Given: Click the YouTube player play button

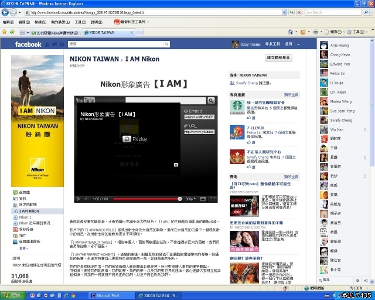Looking at the screenshot, I should tap(79, 199).
